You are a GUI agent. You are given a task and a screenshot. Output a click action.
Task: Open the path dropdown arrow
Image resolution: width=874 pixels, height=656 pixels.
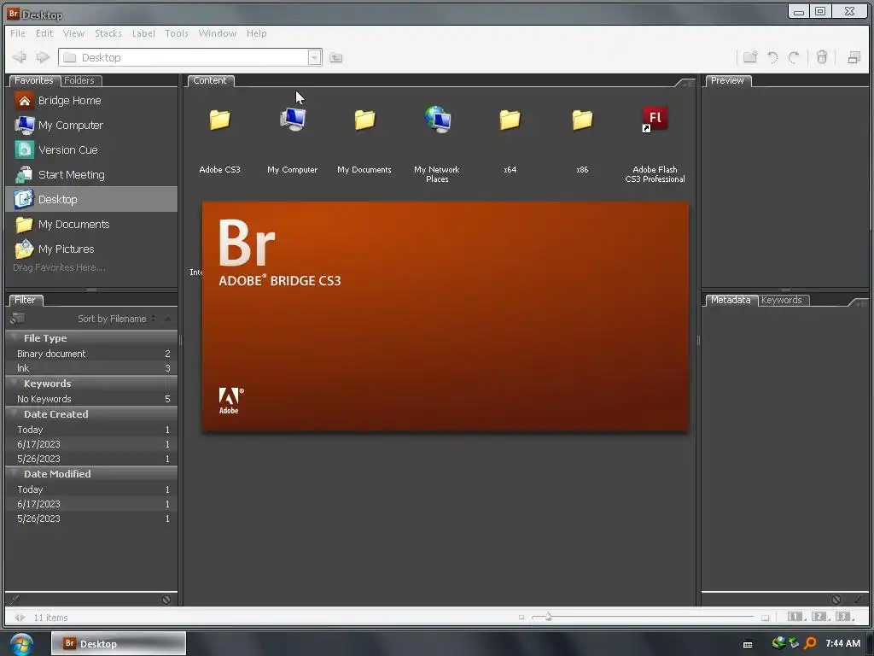(x=314, y=57)
